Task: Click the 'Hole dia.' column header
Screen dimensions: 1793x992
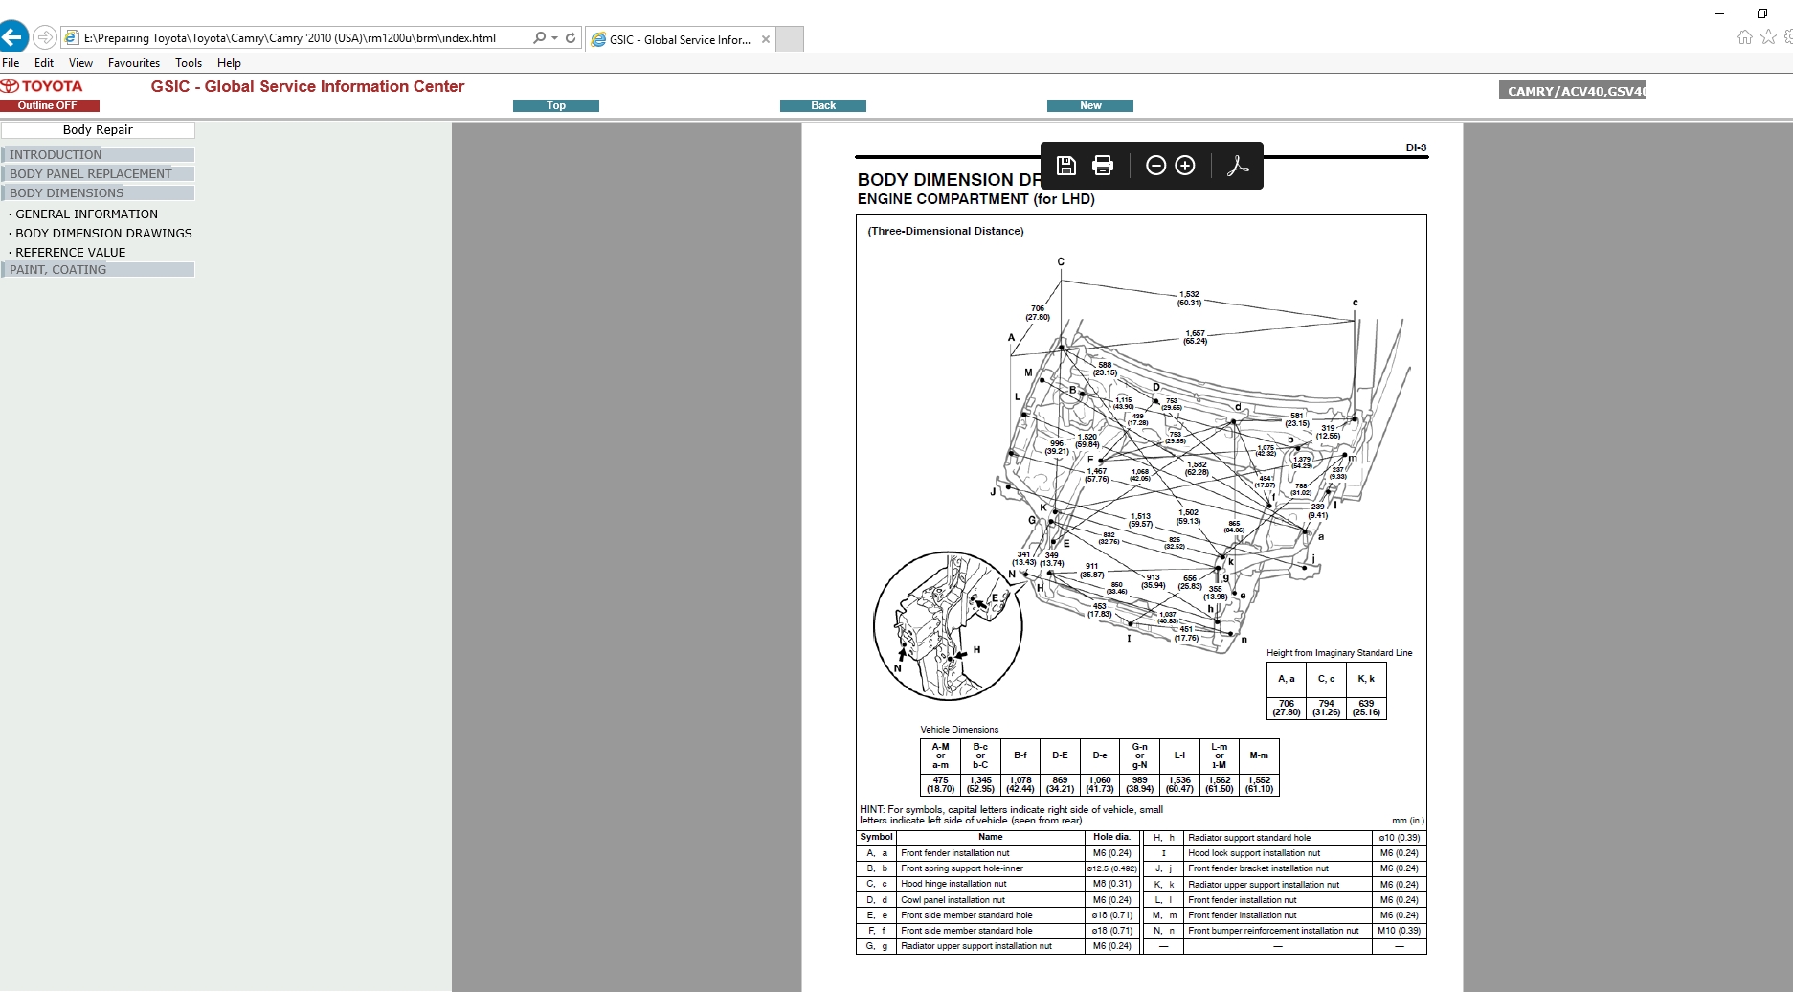Action: pos(1112,837)
